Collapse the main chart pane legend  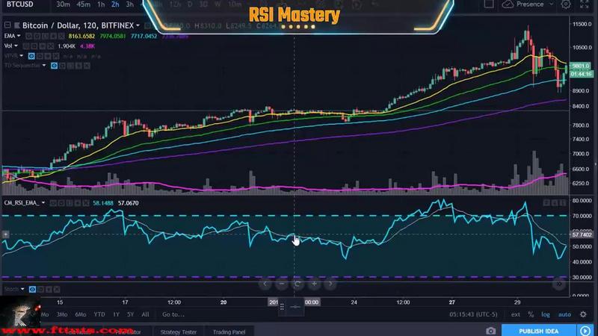click(x=7, y=25)
